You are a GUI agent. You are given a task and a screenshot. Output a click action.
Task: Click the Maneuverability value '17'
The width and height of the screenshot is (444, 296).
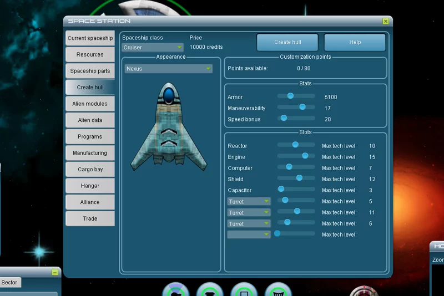pos(327,108)
